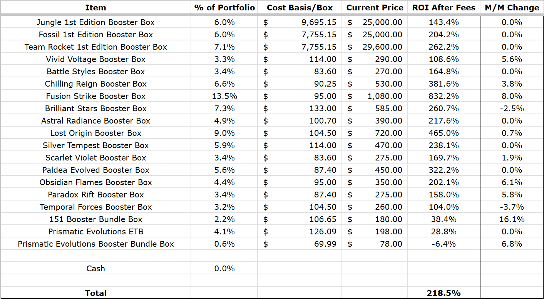Click the "Silver Tempest Booster Box" item

point(95,145)
